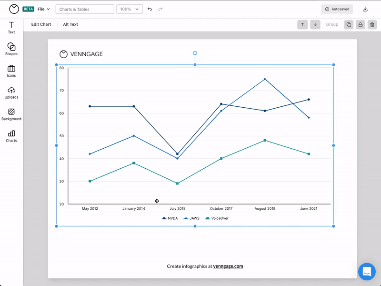Switch to the Edit Chart tab
Viewport: 381px width, 286px height.
(41, 24)
